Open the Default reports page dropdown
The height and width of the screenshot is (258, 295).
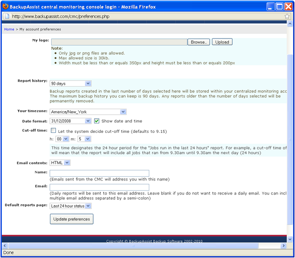point(70,206)
